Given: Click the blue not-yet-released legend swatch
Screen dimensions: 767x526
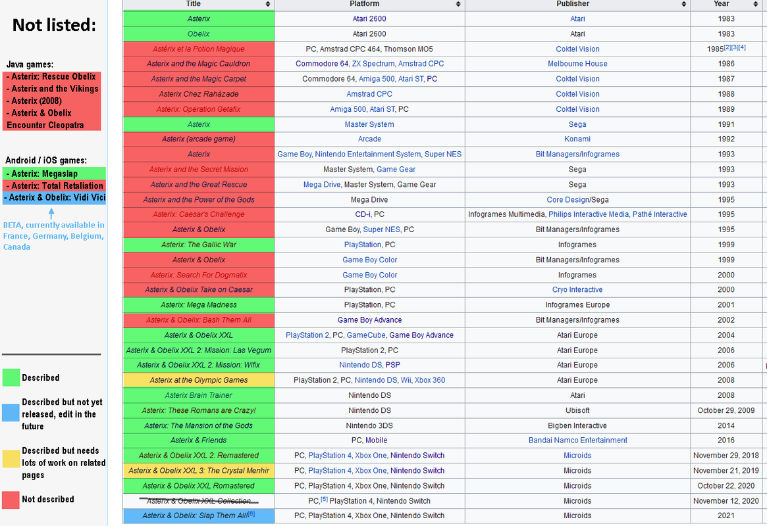Looking at the screenshot, I should pyautogui.click(x=11, y=413).
